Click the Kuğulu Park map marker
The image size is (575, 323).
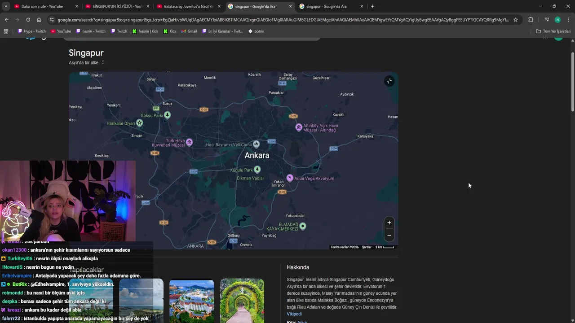pyautogui.click(x=257, y=169)
